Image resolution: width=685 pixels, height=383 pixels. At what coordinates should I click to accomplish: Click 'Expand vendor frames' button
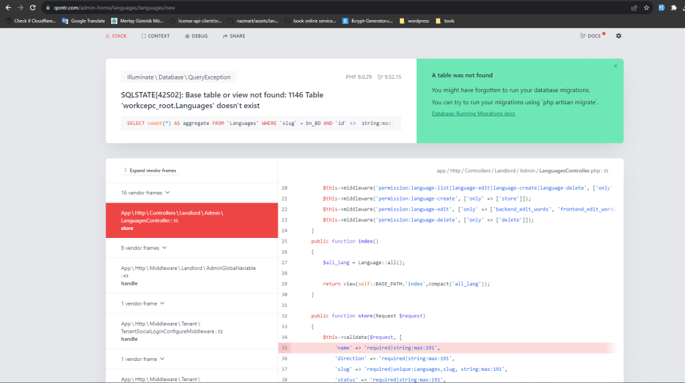pyautogui.click(x=150, y=170)
